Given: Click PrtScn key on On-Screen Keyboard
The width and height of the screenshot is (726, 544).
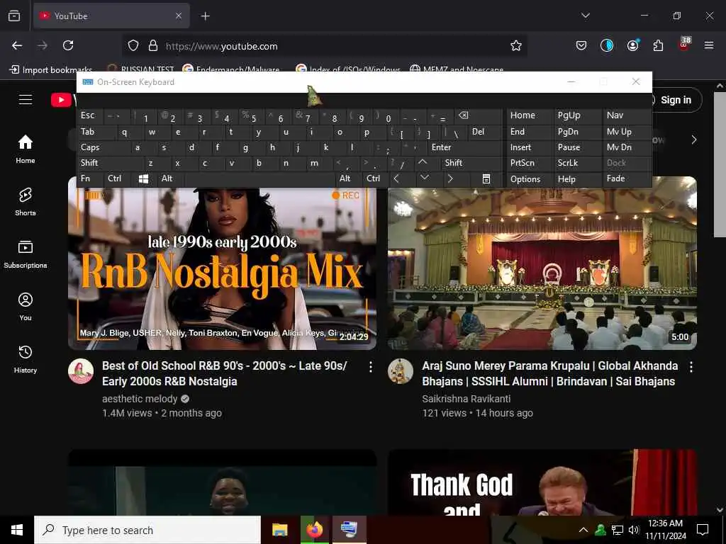Looking at the screenshot, I should click(x=530, y=163).
